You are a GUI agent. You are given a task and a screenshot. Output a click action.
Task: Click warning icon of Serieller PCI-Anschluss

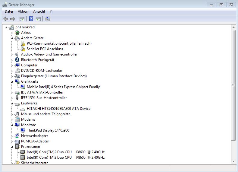(23, 49)
